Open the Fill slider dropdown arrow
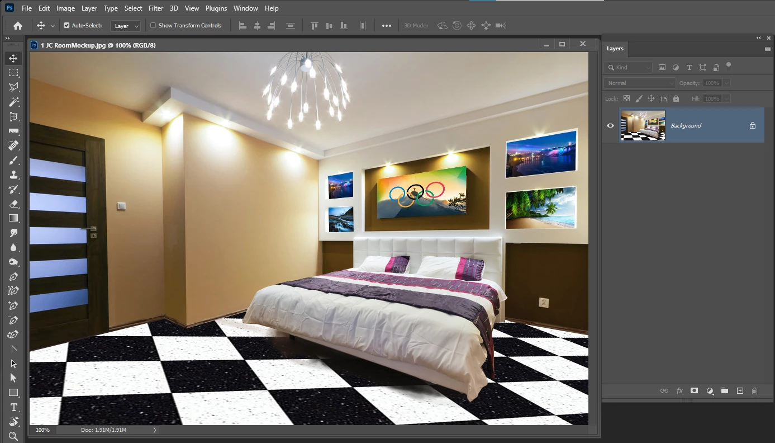Viewport: 775px width, 443px height. (726, 98)
